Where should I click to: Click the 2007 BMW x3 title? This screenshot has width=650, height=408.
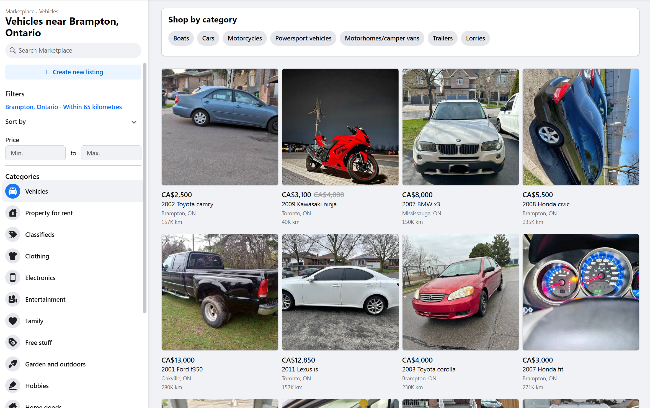point(421,204)
